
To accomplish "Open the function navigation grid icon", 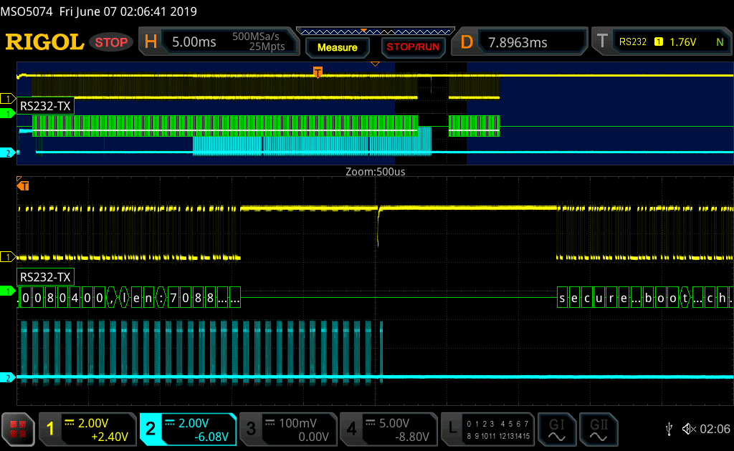I will click(x=19, y=430).
